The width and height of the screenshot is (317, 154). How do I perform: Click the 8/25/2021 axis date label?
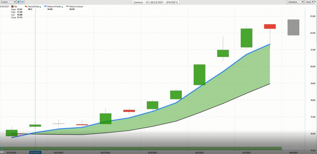pyautogui.click(x=58, y=152)
